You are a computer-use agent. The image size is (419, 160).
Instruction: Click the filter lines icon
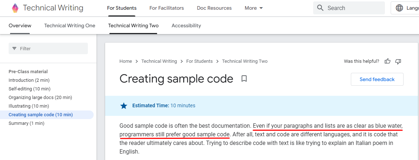(x=14, y=49)
